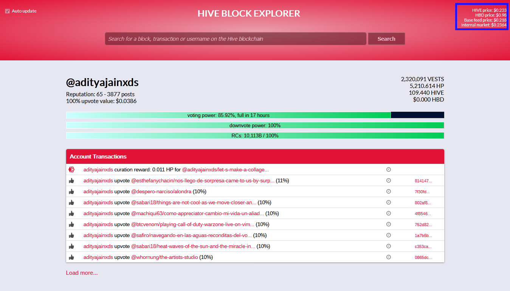Open sabari18 heat-waves-of-the-sun post link
Image resolution: width=510 pixels, height=291 pixels.
[193, 246]
